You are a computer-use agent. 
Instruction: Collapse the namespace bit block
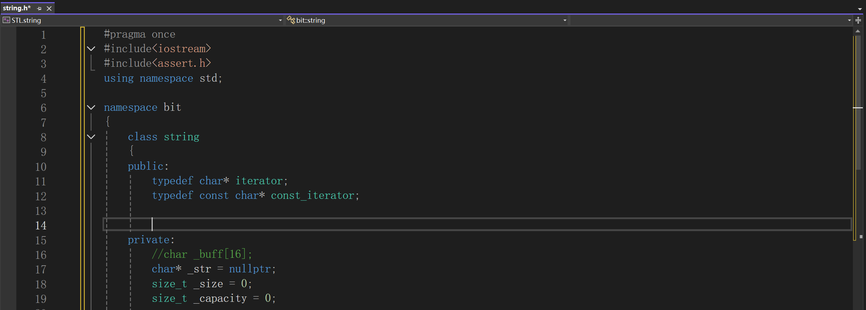coord(91,107)
